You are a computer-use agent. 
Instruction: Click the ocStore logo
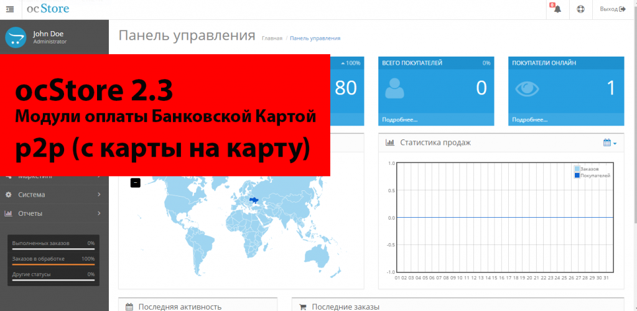(x=48, y=9)
